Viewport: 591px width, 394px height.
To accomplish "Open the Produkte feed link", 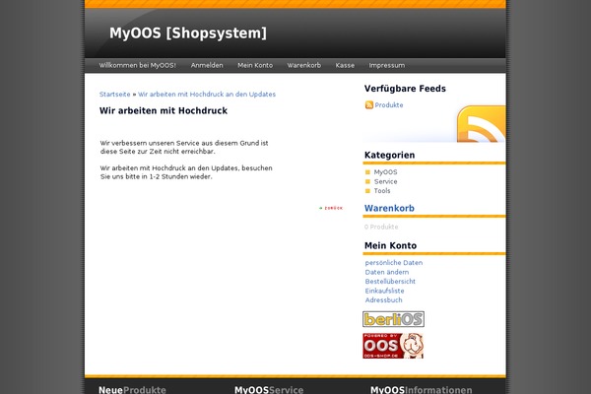I will (x=389, y=105).
